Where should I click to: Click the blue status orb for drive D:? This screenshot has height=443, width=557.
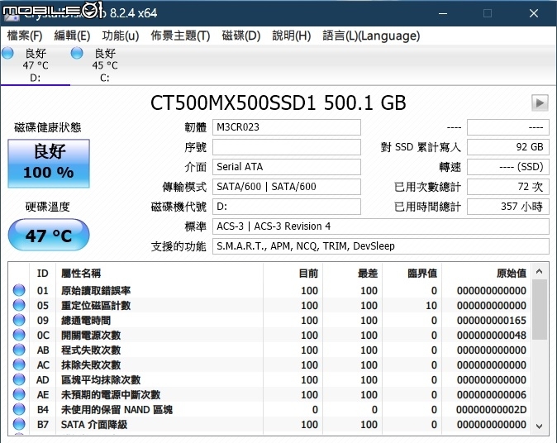7,54
